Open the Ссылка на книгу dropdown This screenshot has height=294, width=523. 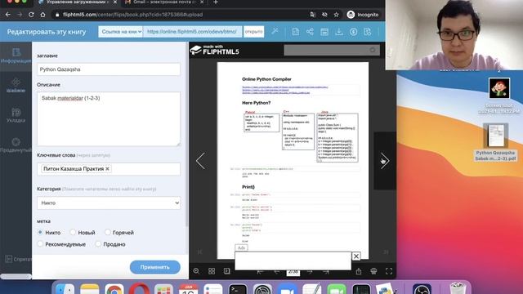[121, 32]
